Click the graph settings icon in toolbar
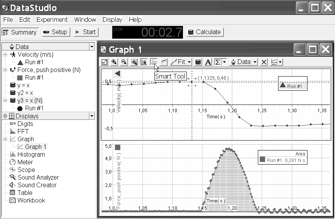The image size is (335, 219). click(x=274, y=62)
